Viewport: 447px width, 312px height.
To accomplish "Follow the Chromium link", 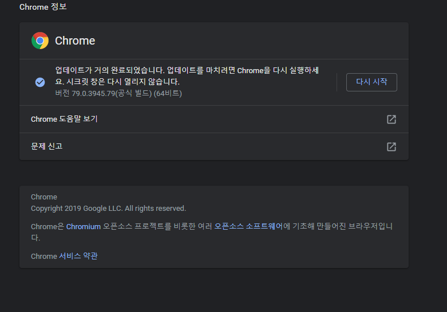I will [83, 227].
